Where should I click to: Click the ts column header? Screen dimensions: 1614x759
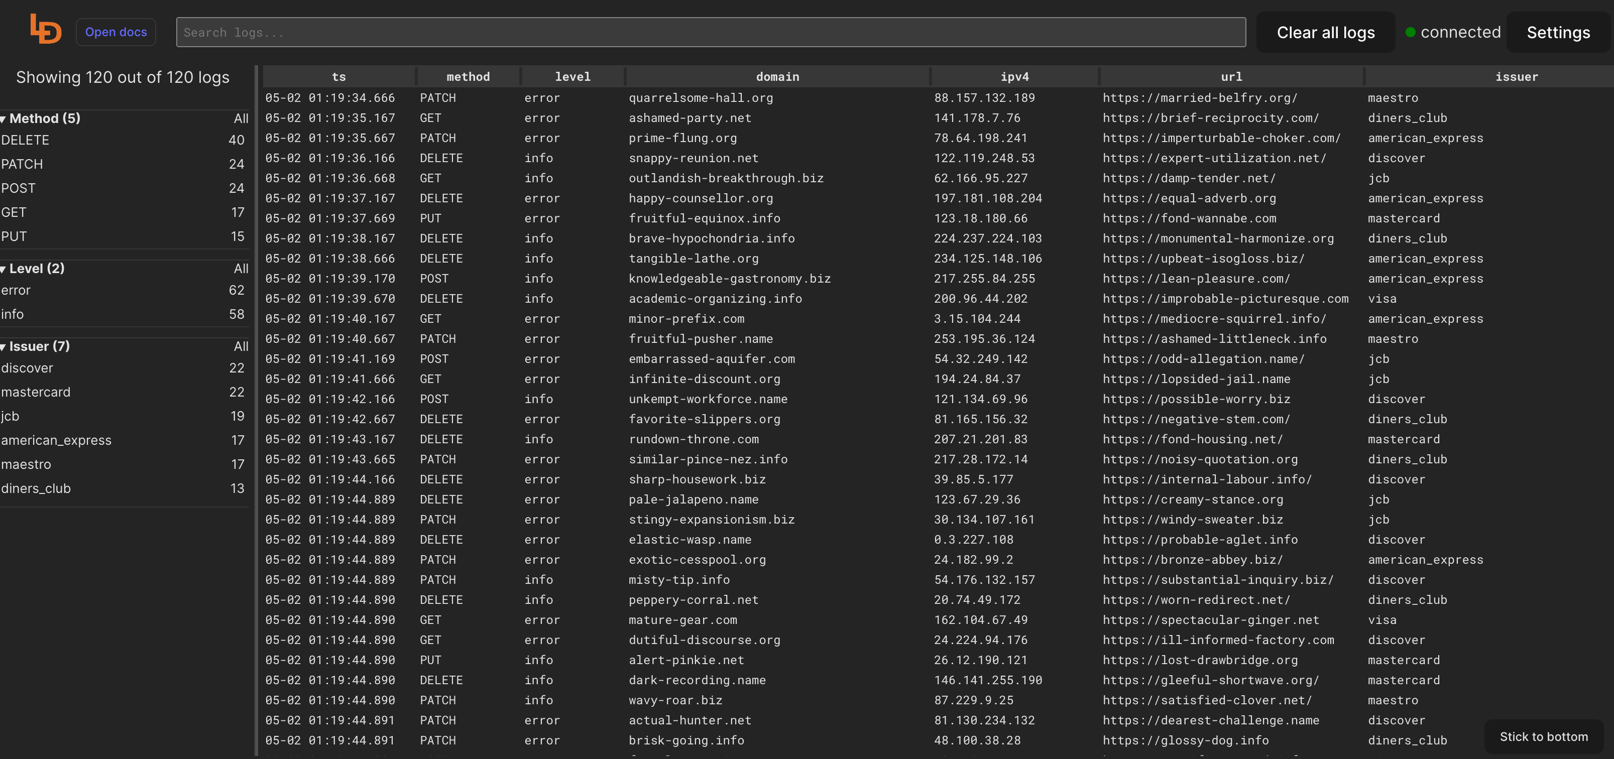(339, 77)
